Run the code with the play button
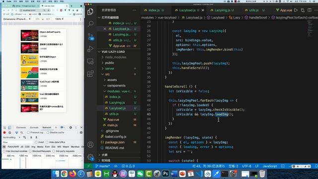318x179 pixels. click(x=296, y=10)
